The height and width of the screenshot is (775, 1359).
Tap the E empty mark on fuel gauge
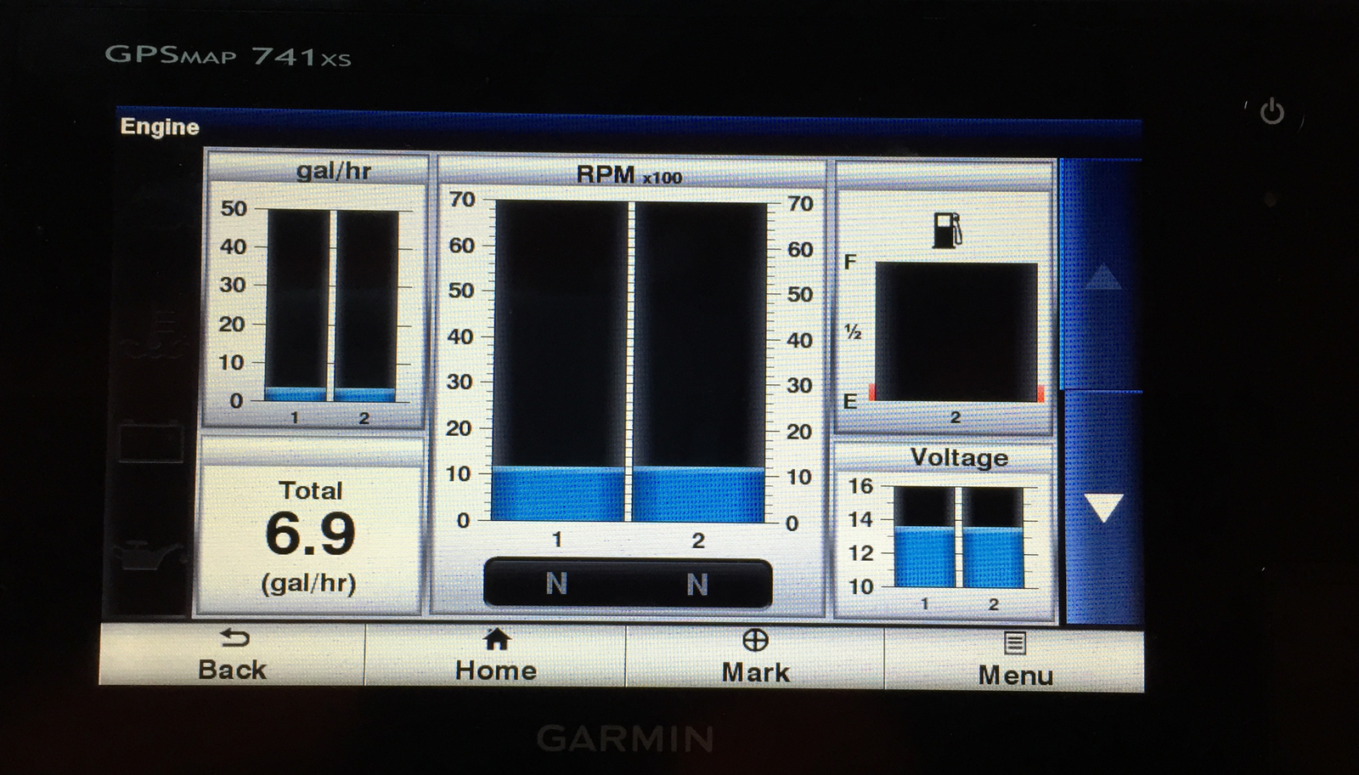pyautogui.click(x=849, y=400)
